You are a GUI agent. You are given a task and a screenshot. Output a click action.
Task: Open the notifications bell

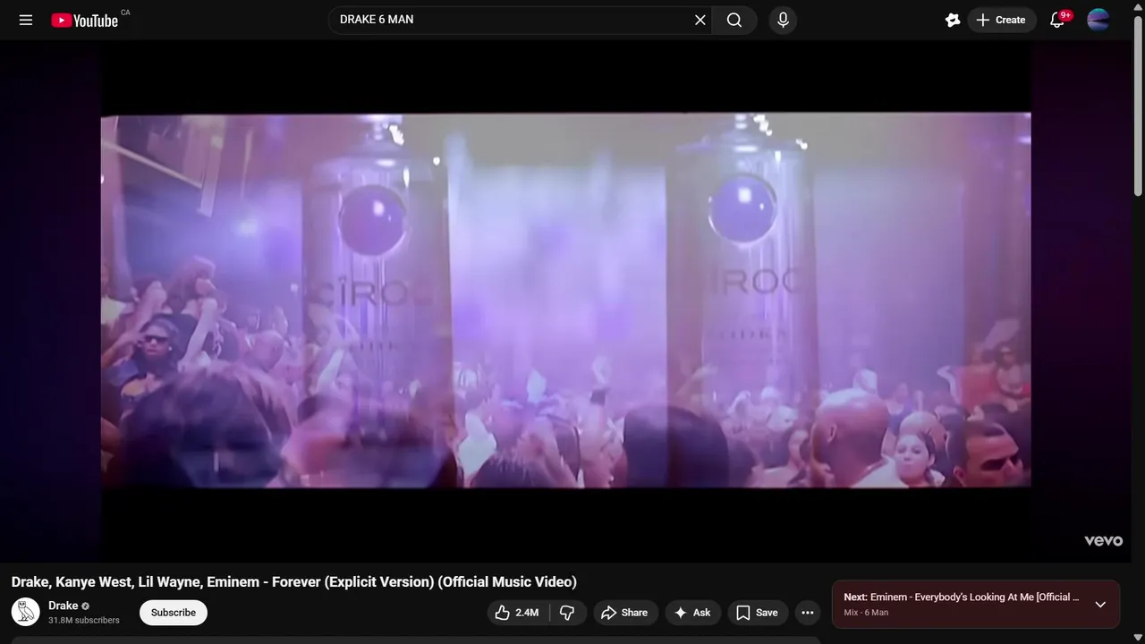[1057, 20]
